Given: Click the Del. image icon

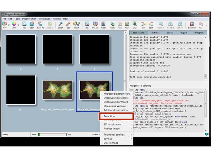Looking at the screenshot, I should click(87, 25).
